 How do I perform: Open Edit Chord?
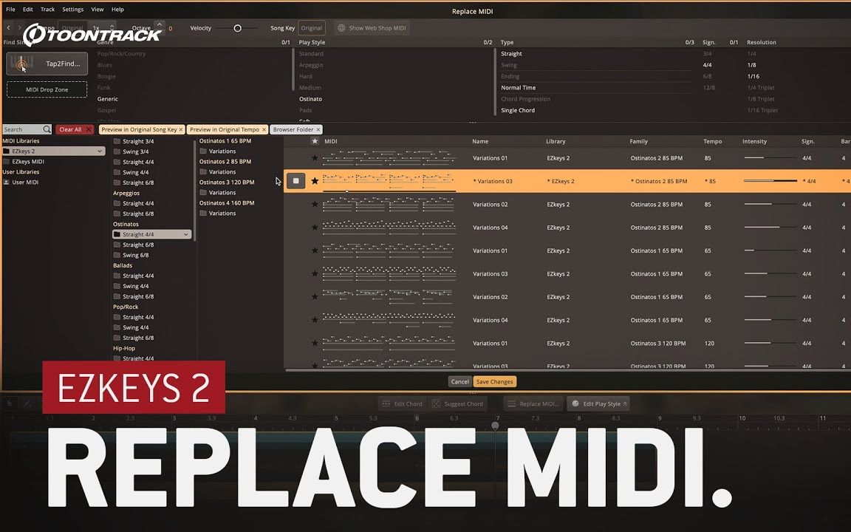click(x=403, y=403)
